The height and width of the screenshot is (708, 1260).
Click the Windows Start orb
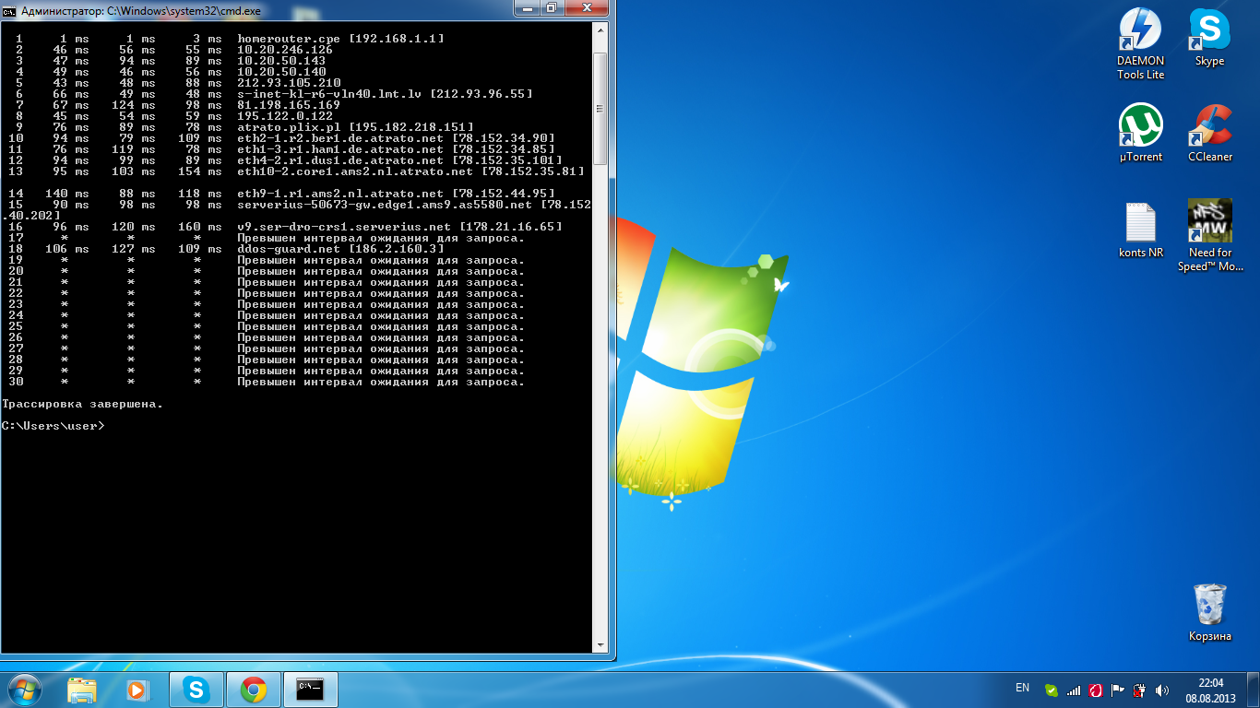click(x=25, y=690)
